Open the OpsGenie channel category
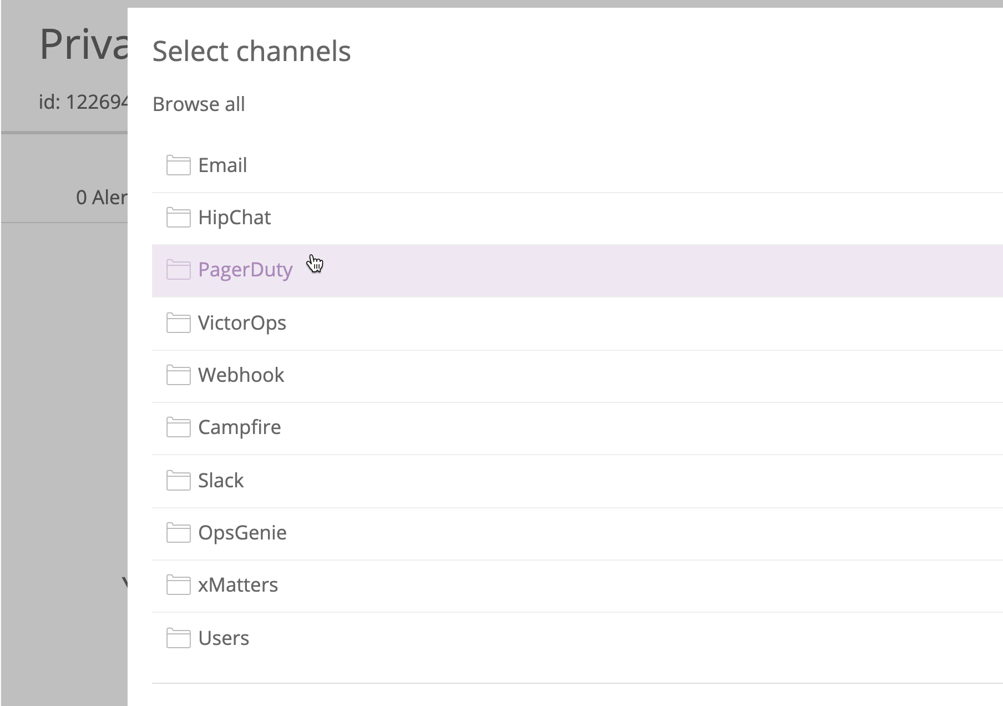 click(x=577, y=534)
